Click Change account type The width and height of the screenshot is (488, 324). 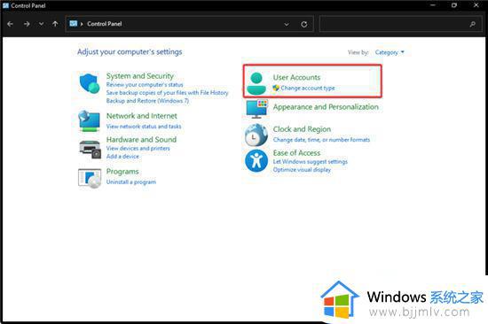308,88
